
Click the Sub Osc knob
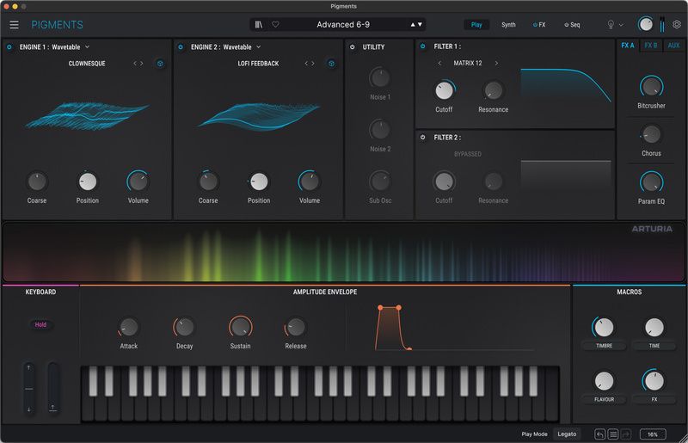(x=379, y=182)
